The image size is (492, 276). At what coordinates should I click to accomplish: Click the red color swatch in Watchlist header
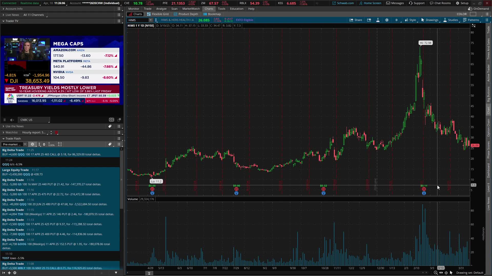(57, 132)
